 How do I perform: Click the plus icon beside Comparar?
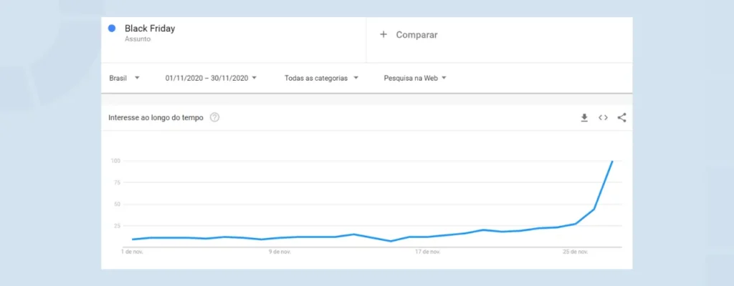click(383, 34)
